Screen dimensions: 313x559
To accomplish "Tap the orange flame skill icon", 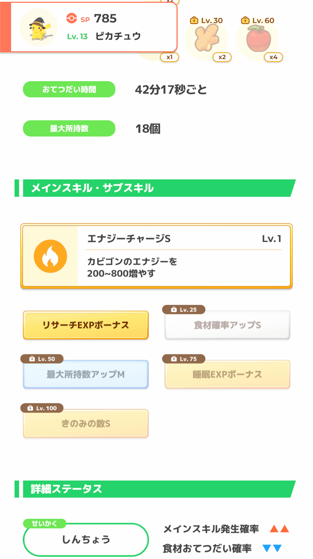I will (x=50, y=256).
